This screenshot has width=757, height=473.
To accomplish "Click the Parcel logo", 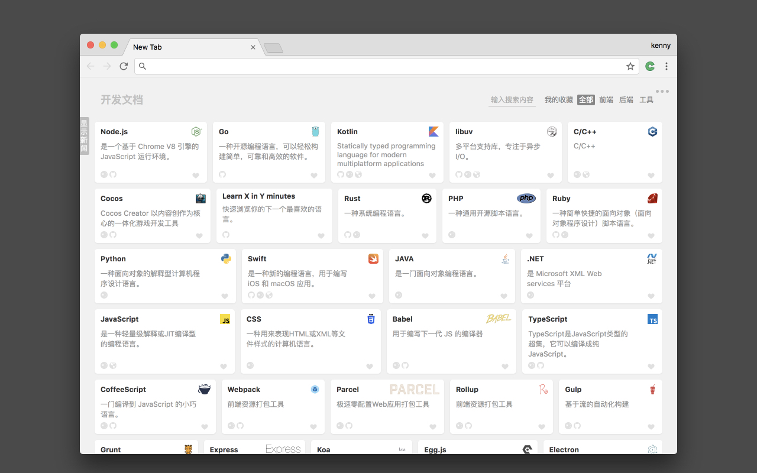I will point(415,390).
